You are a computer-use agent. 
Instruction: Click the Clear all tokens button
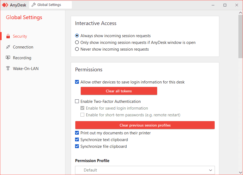pyautogui.click(x=119, y=91)
